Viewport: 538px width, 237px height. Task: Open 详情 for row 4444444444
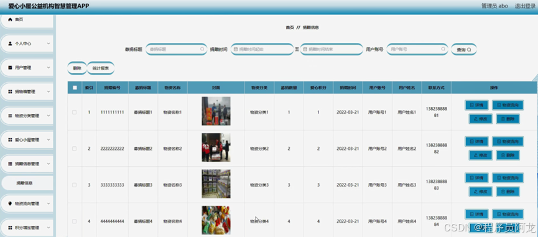coord(476,215)
